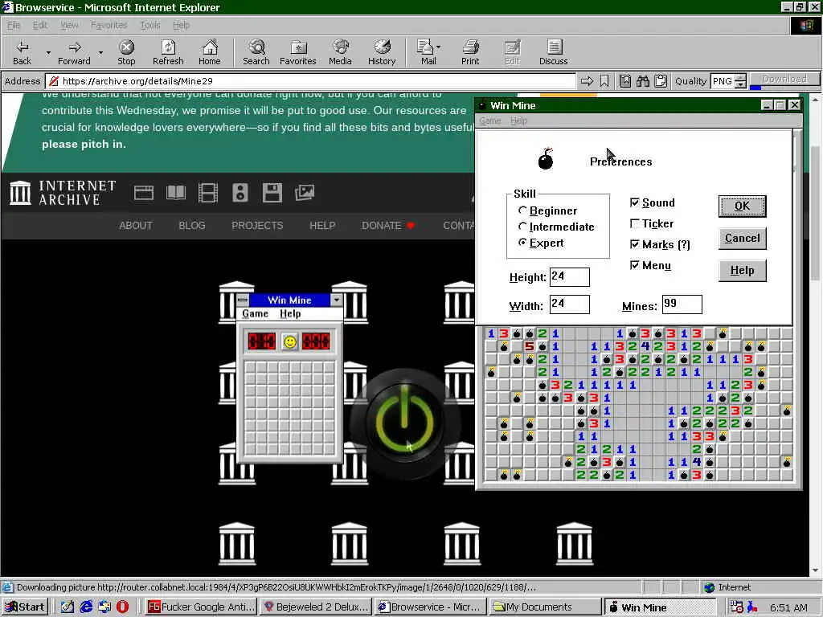
Task: Open the Software floppy disk icon
Action: click(x=272, y=193)
